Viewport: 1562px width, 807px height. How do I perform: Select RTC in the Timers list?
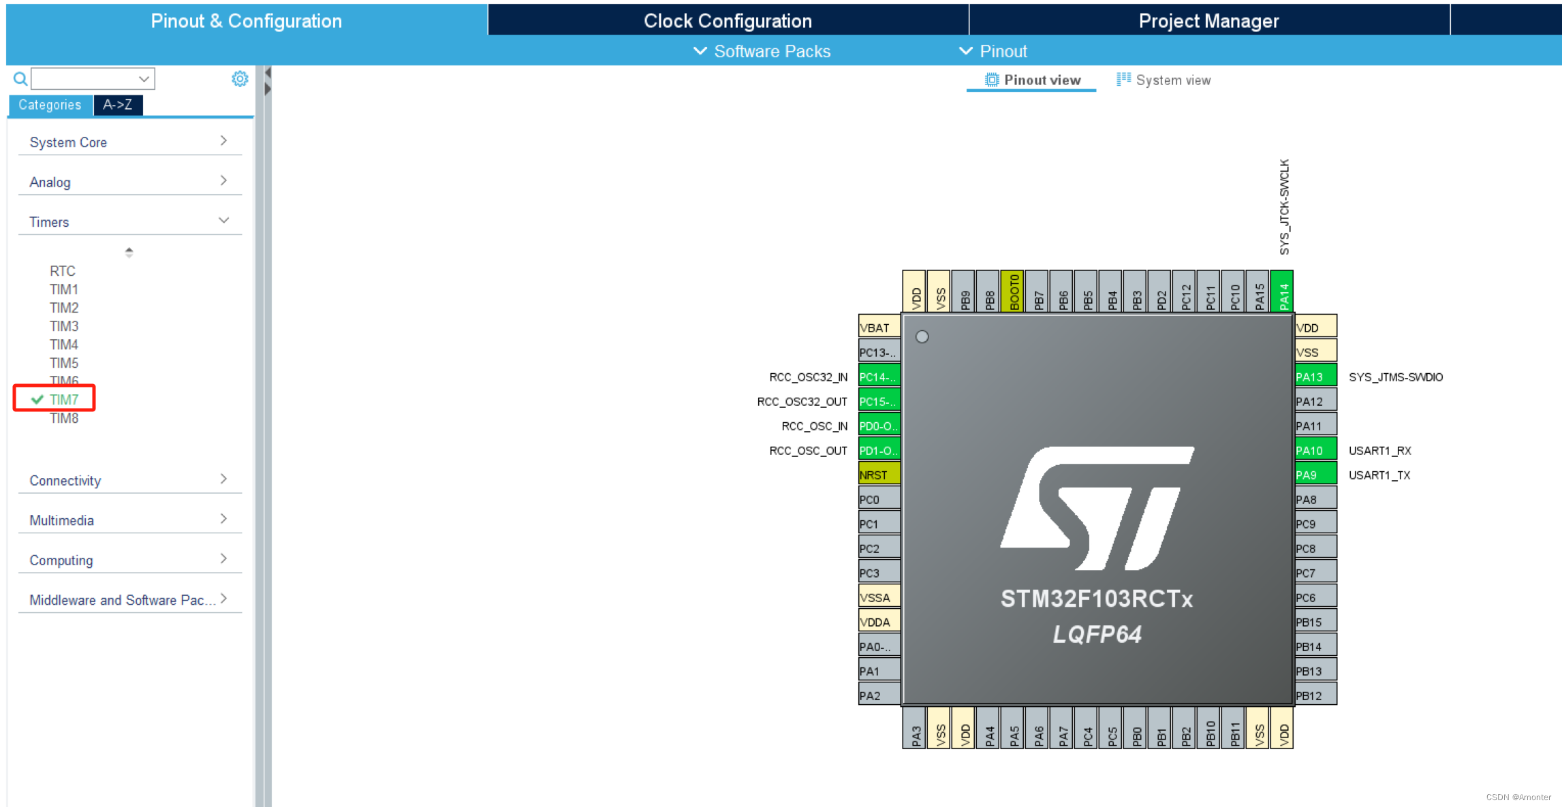63,271
